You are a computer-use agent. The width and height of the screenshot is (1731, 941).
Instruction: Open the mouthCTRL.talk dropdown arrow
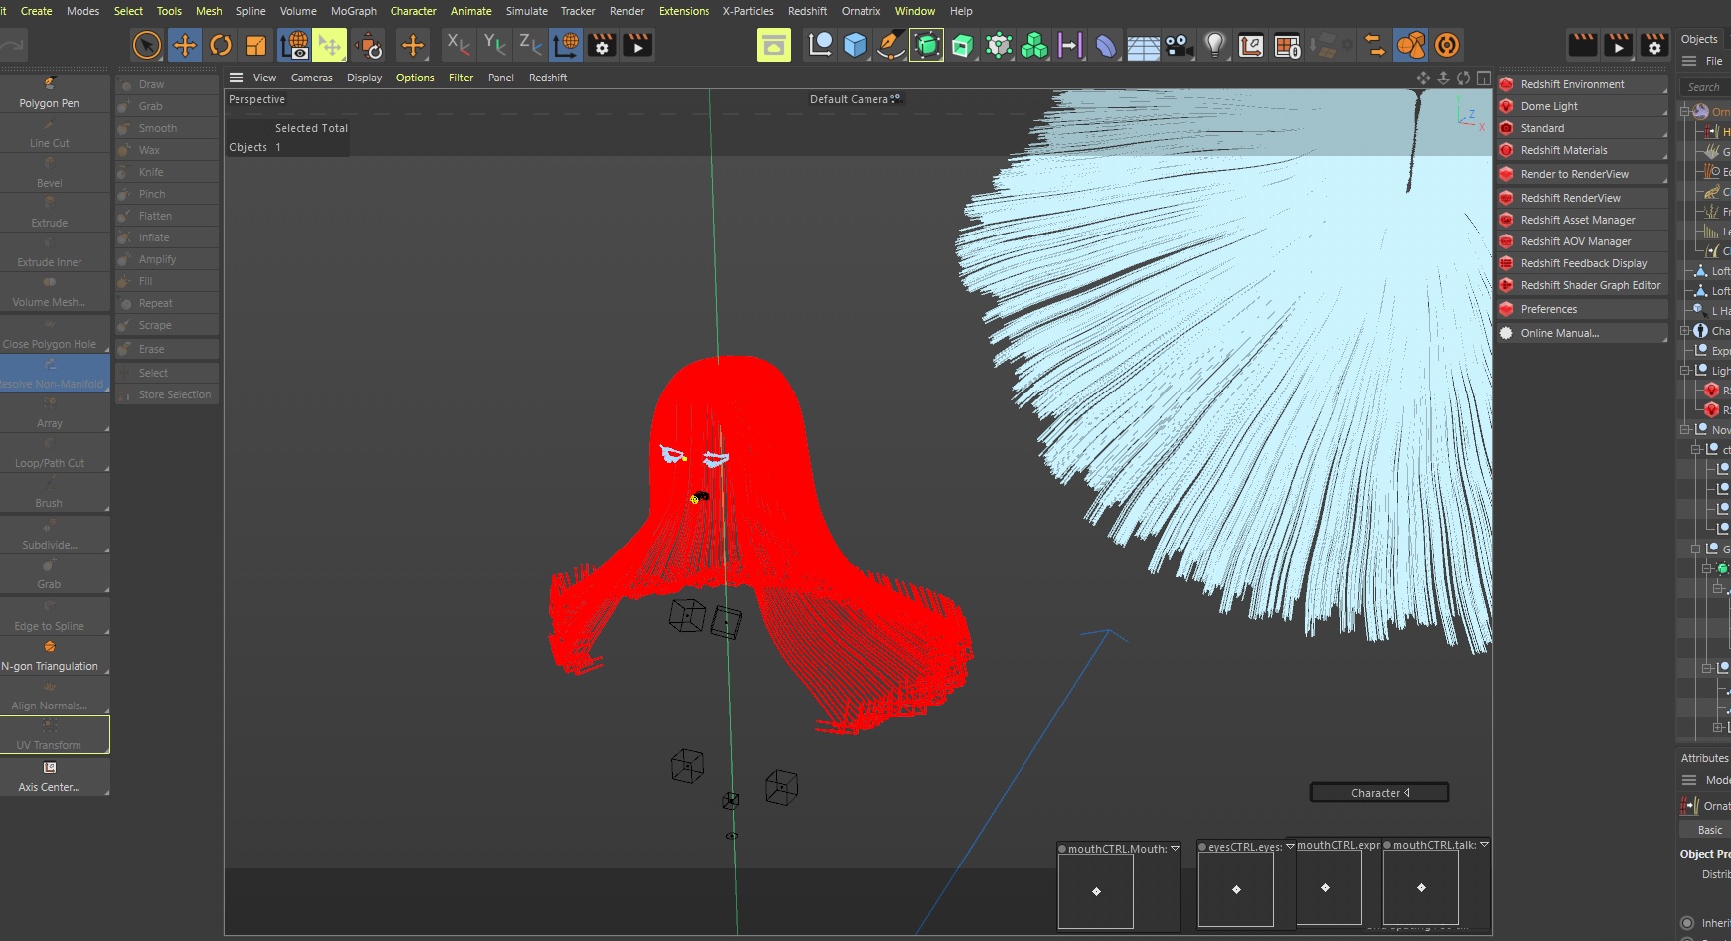(1484, 845)
